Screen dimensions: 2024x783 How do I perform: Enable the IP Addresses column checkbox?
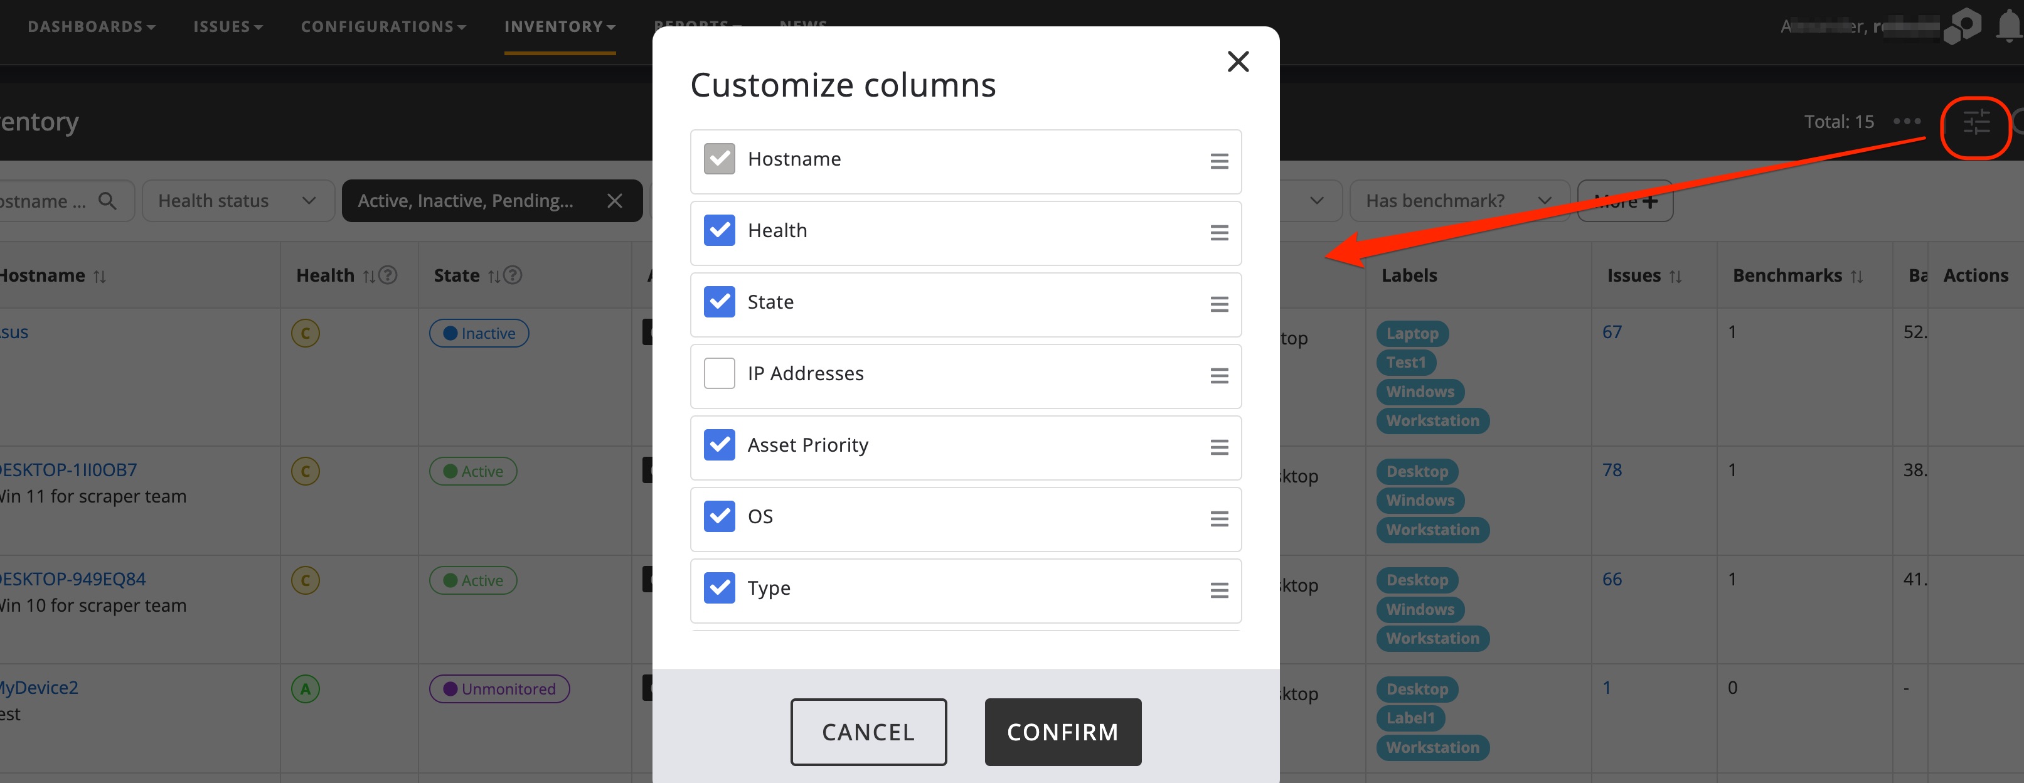click(719, 373)
